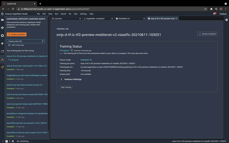
Task: Open tensorflow-spc-bert-en-uncased job
Action: (x=27, y=123)
